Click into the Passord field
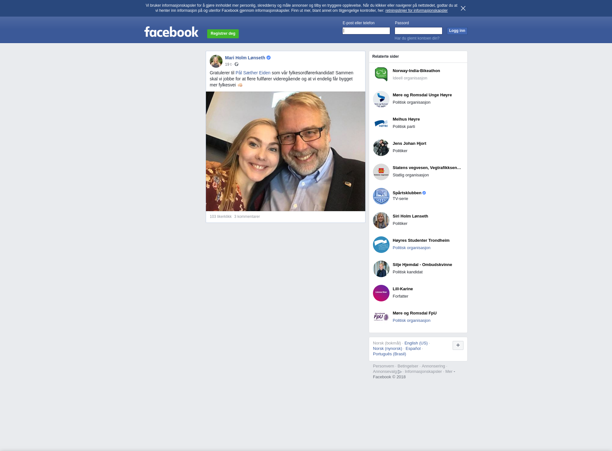 pos(418,31)
